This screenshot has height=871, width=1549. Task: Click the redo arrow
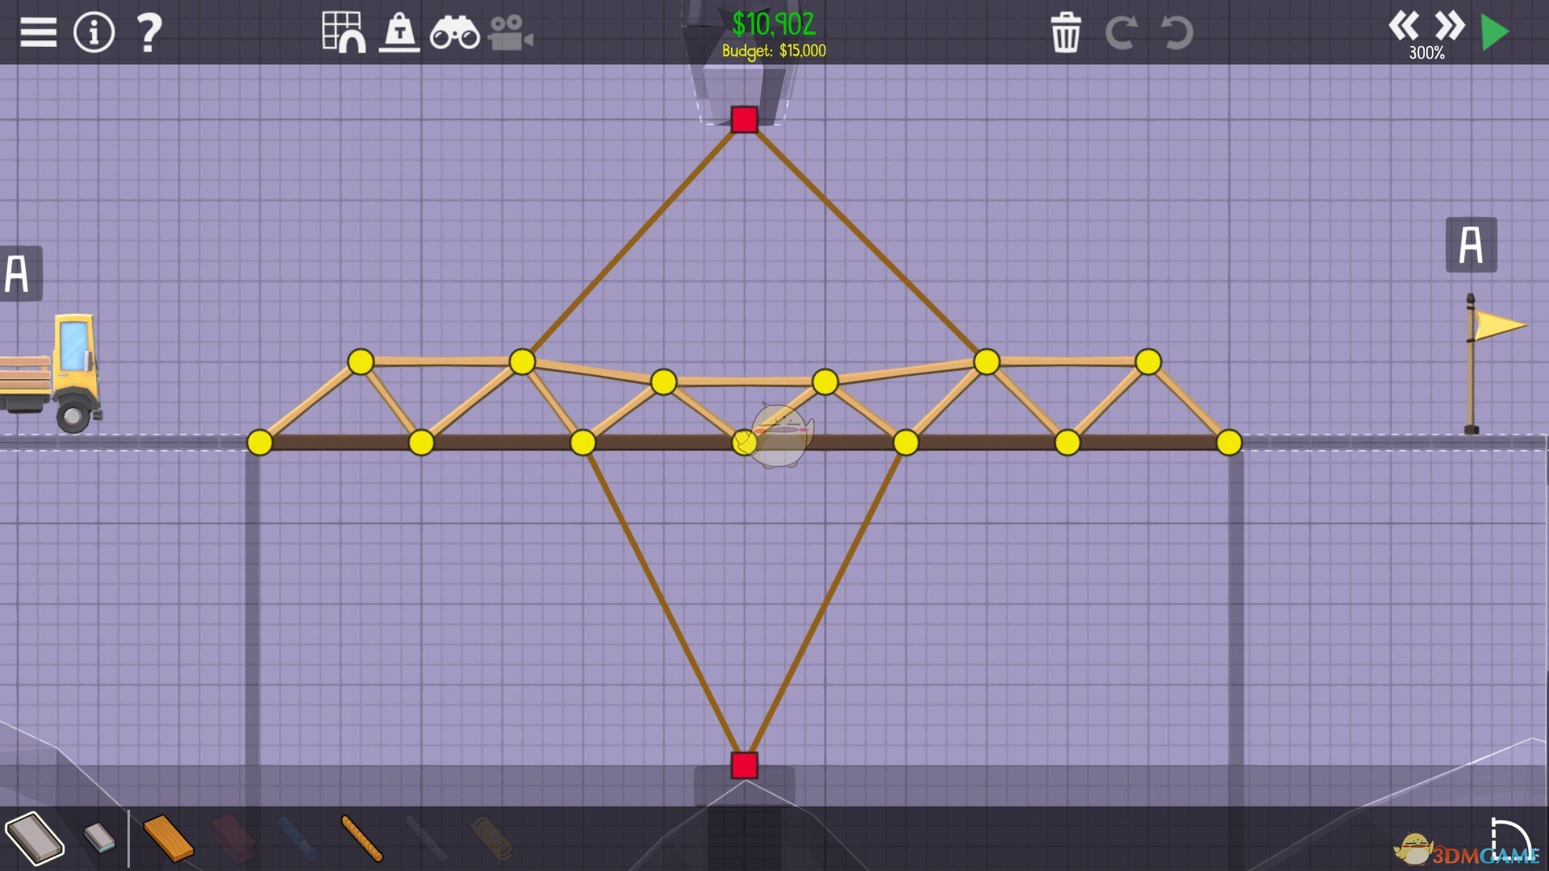1121,33
